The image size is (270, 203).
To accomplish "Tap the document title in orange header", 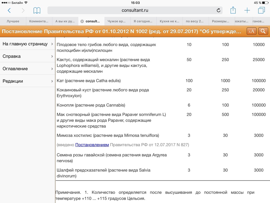I will [122, 31].
